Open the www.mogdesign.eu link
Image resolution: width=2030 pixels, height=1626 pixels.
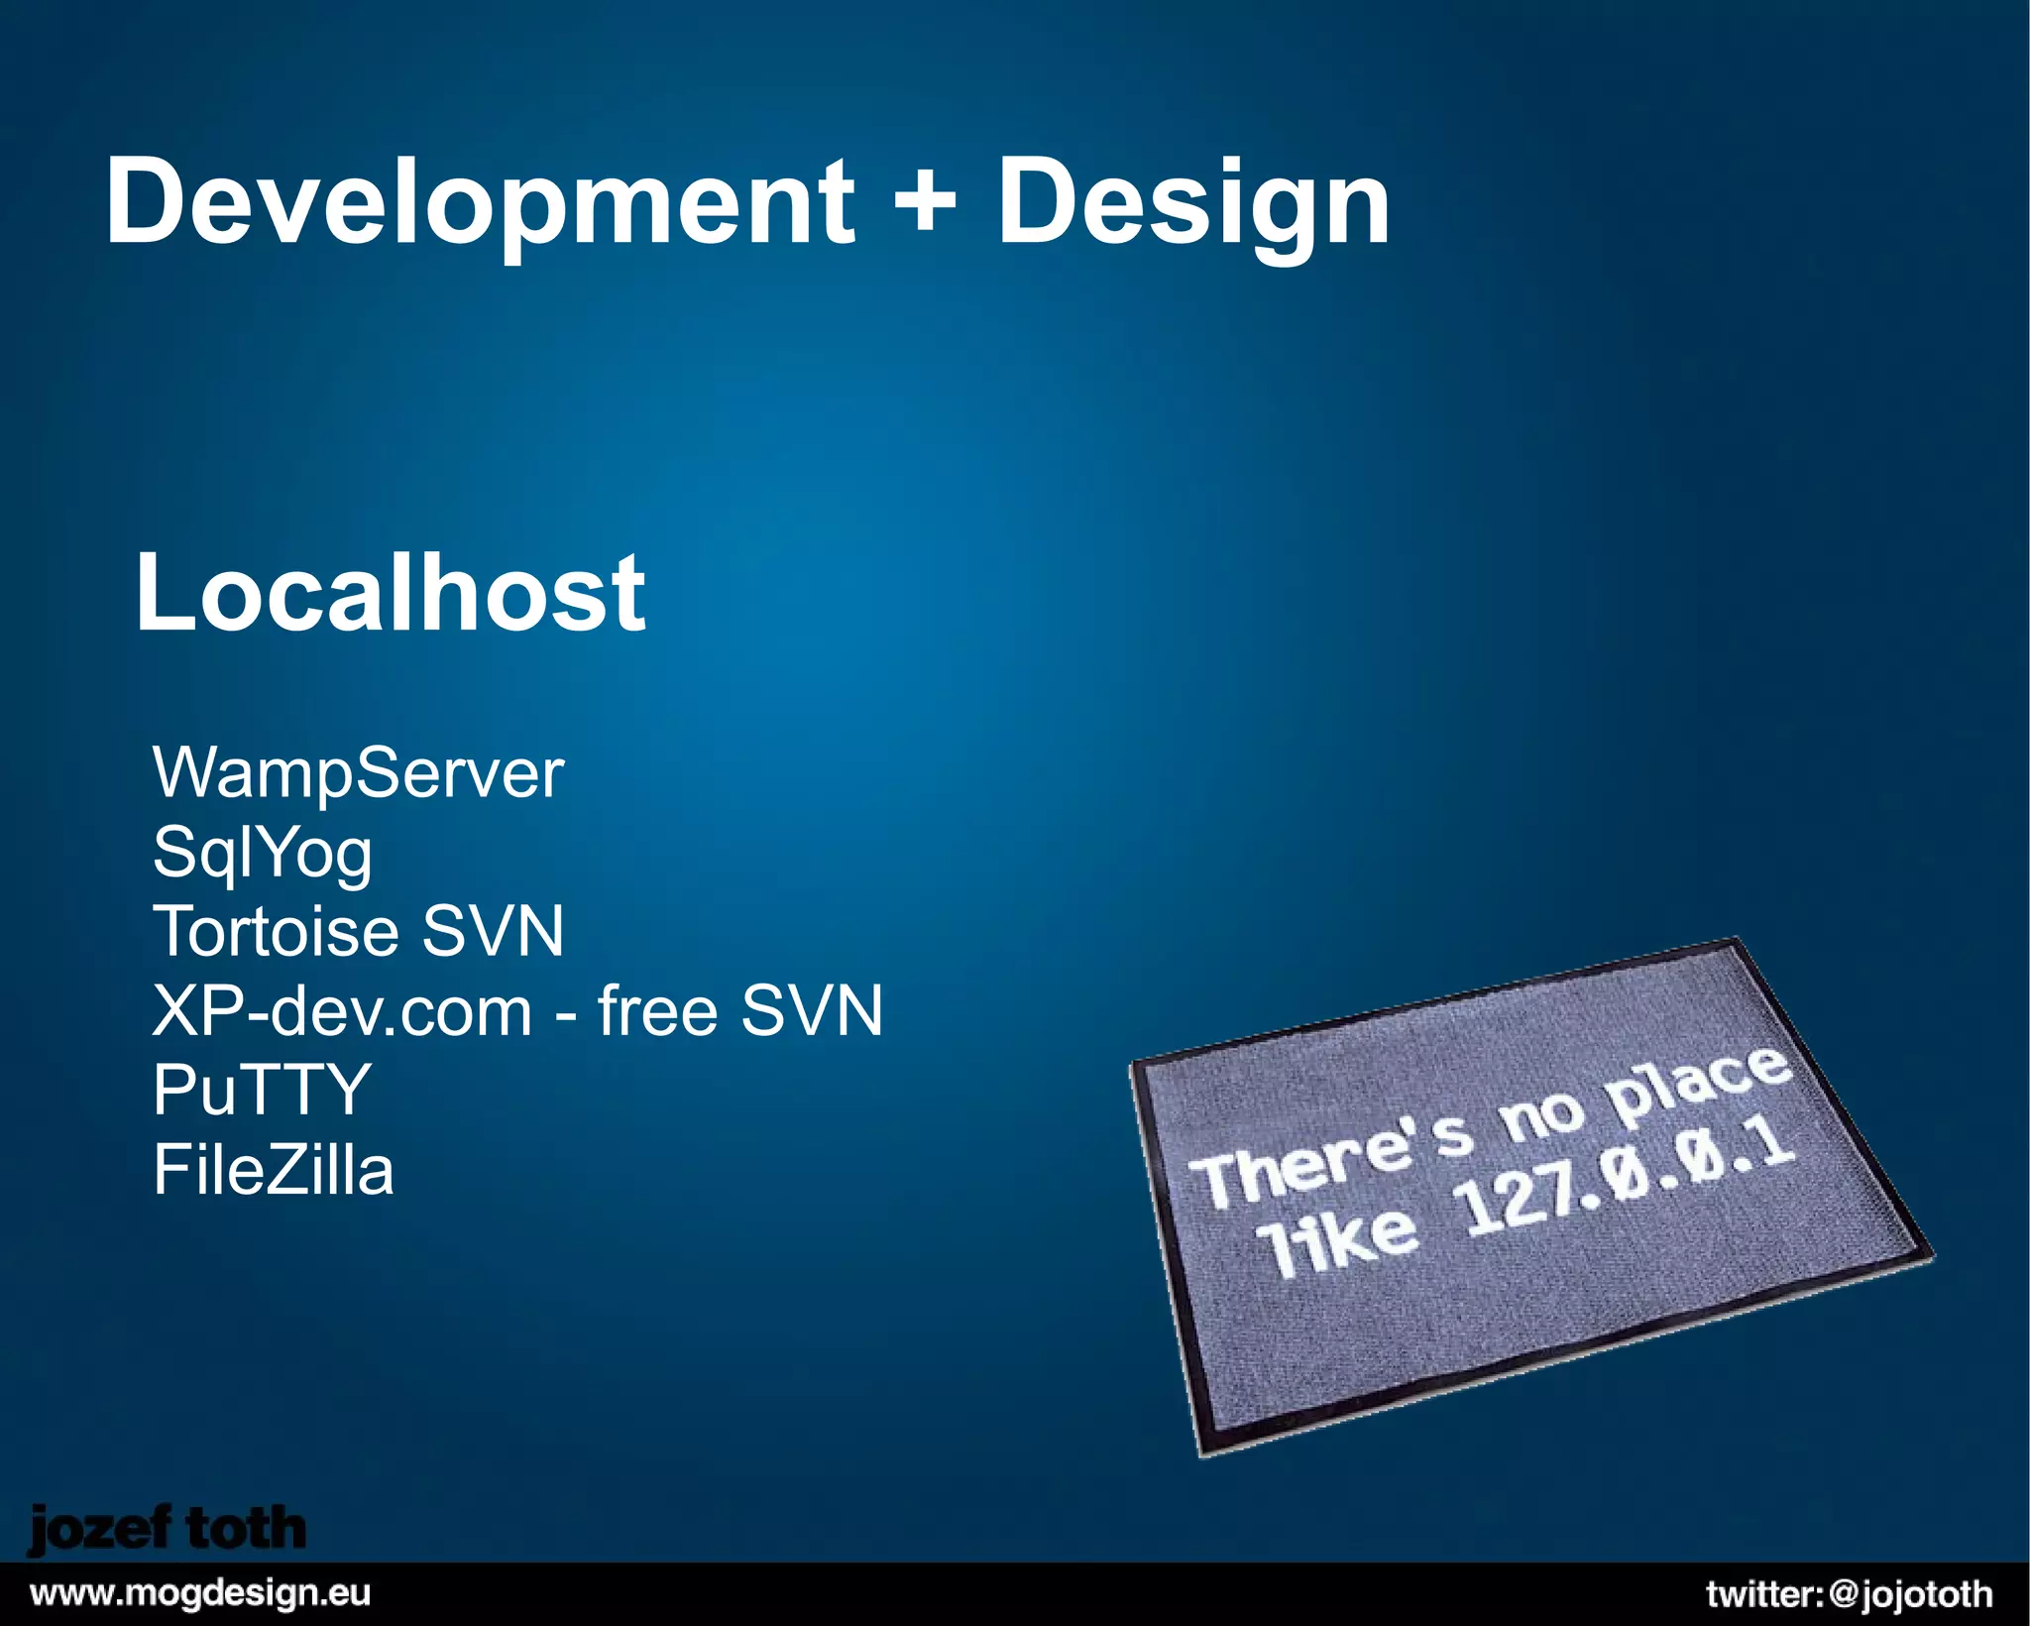[200, 1594]
